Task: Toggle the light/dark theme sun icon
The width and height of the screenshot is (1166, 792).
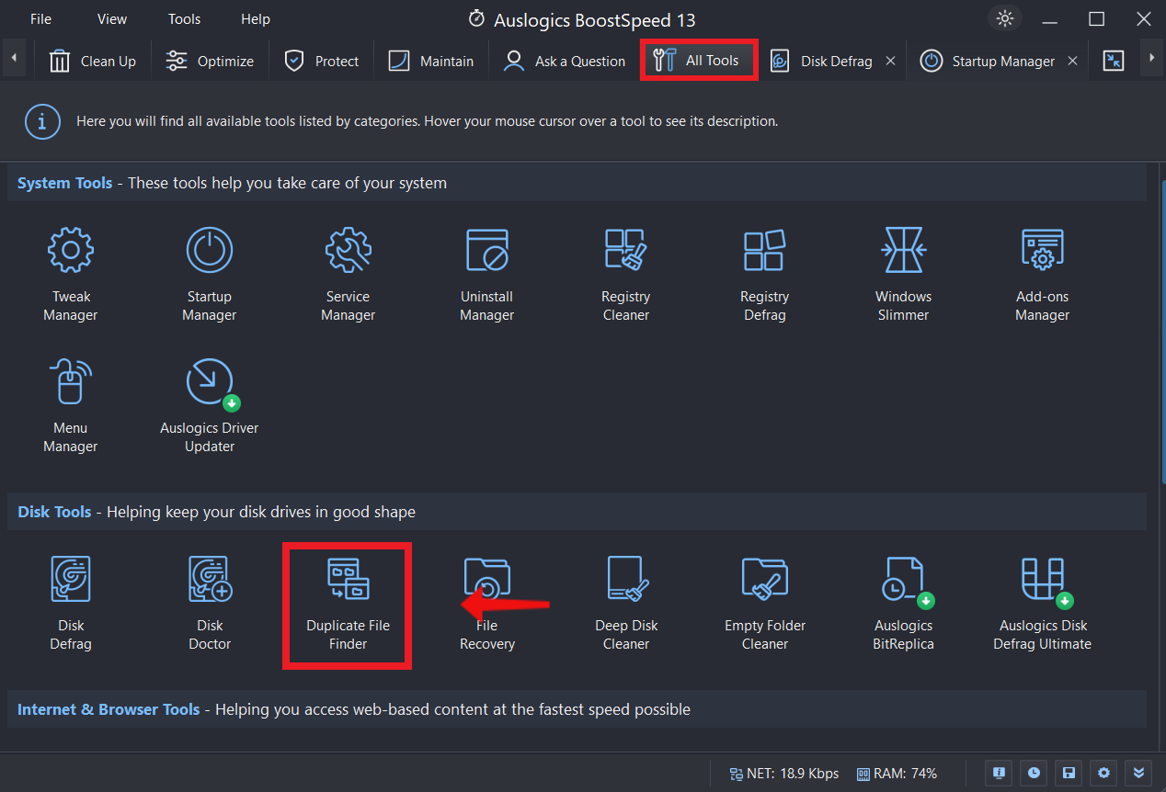Action: click(1004, 18)
